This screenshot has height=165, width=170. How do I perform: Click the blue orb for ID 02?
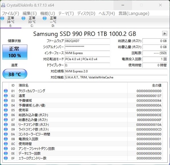(6, 96)
